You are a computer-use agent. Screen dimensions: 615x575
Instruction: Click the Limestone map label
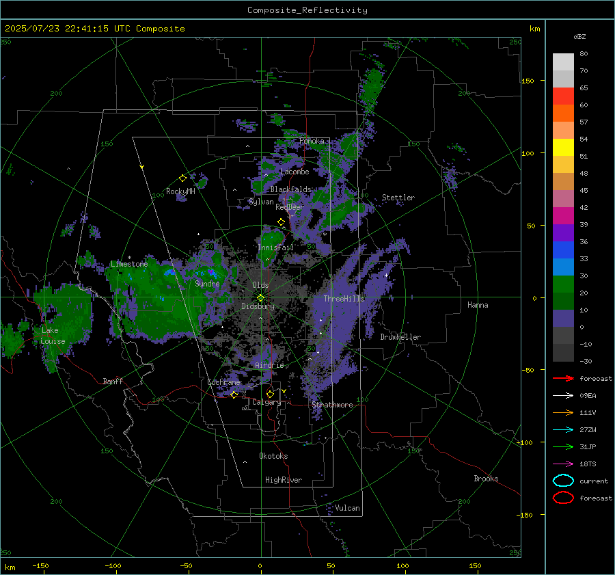[129, 264]
